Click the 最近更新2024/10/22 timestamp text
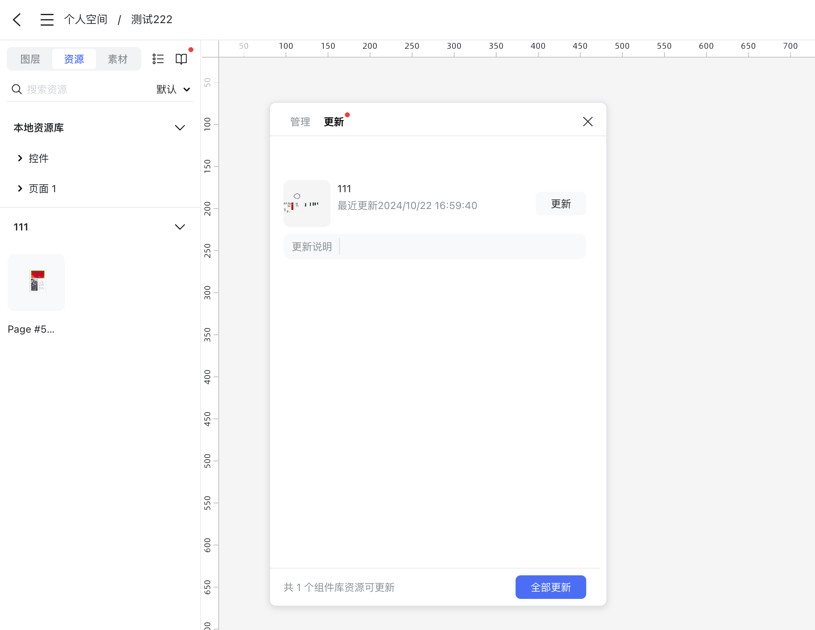815x630 pixels. [407, 206]
